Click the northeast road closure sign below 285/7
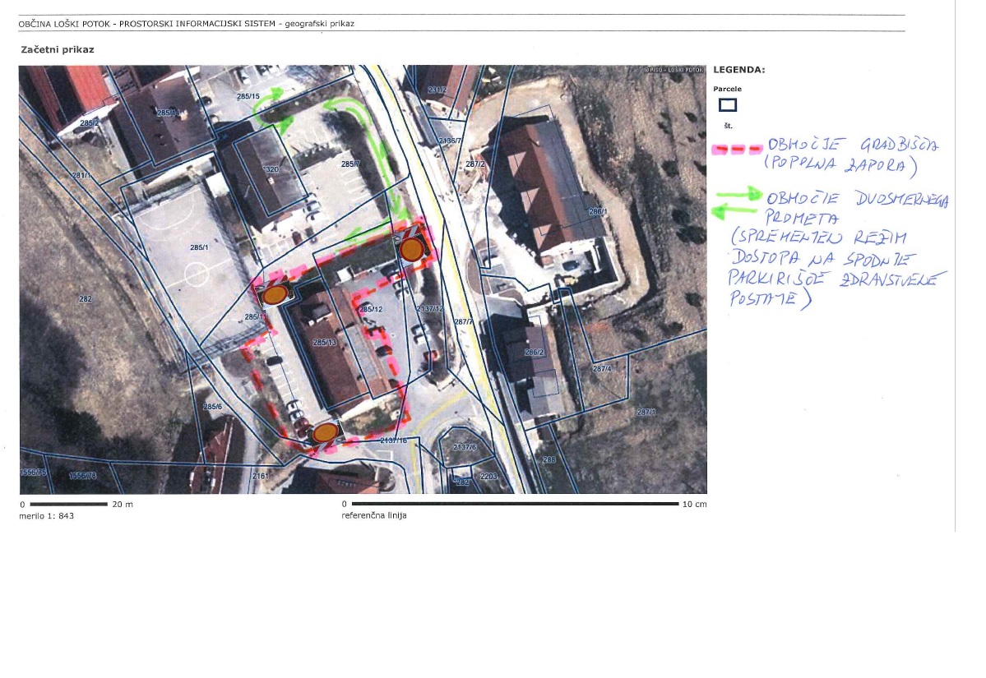986x678 pixels. tap(412, 248)
